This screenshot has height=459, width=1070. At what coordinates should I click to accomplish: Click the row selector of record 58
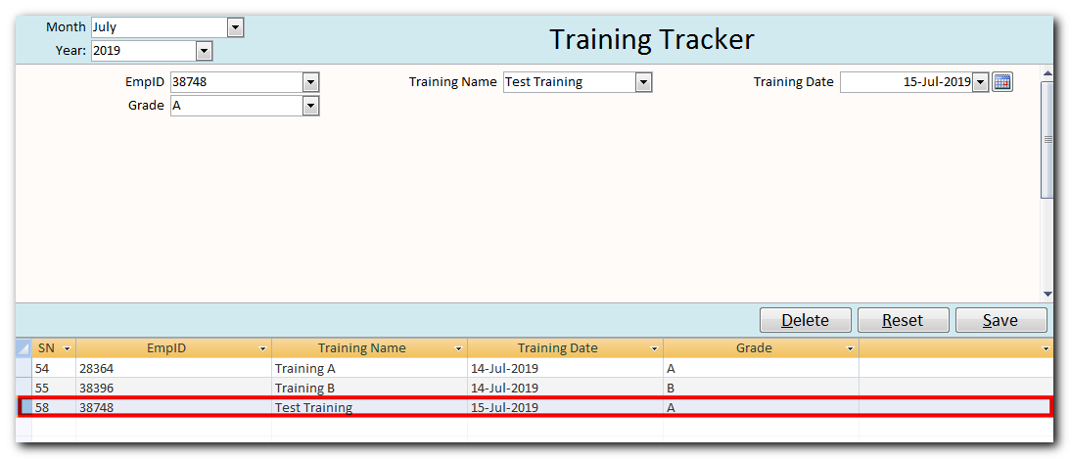coord(24,407)
